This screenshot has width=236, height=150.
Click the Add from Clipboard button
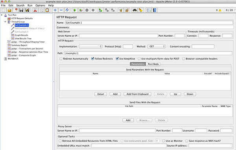137,94
